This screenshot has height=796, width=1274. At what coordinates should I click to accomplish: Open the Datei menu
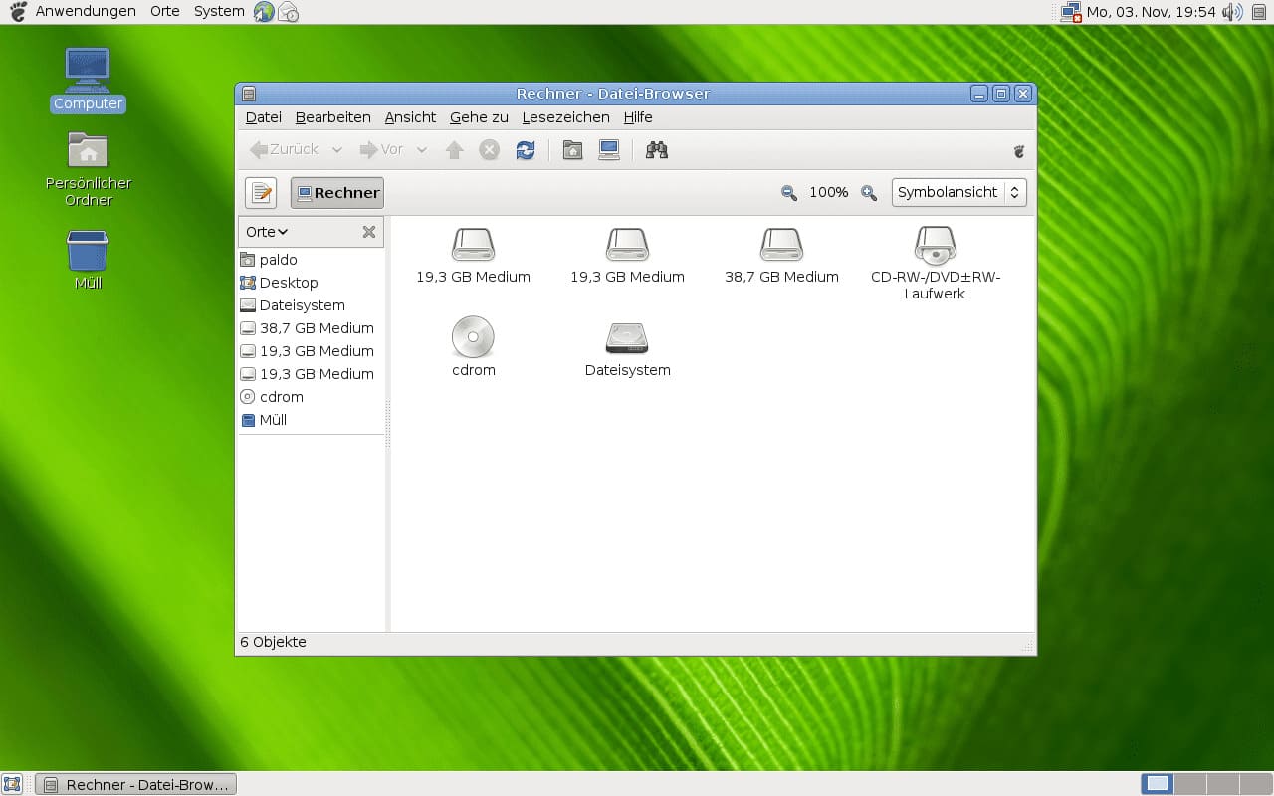point(263,116)
